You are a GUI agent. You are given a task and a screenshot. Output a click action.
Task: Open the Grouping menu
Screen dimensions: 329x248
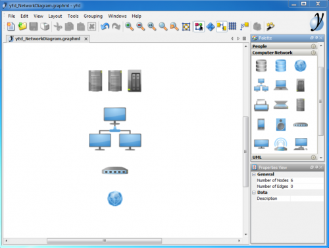[x=93, y=16]
